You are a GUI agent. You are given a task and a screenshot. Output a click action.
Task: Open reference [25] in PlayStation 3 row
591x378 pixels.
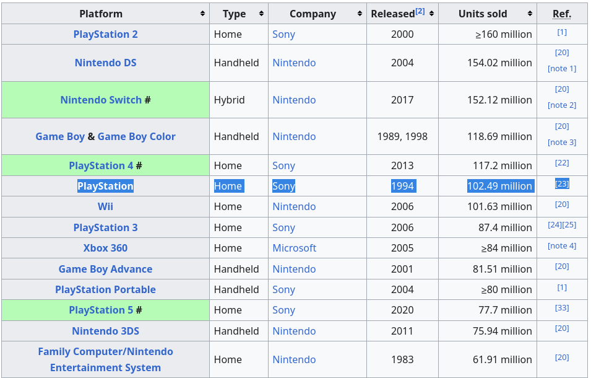(x=569, y=225)
